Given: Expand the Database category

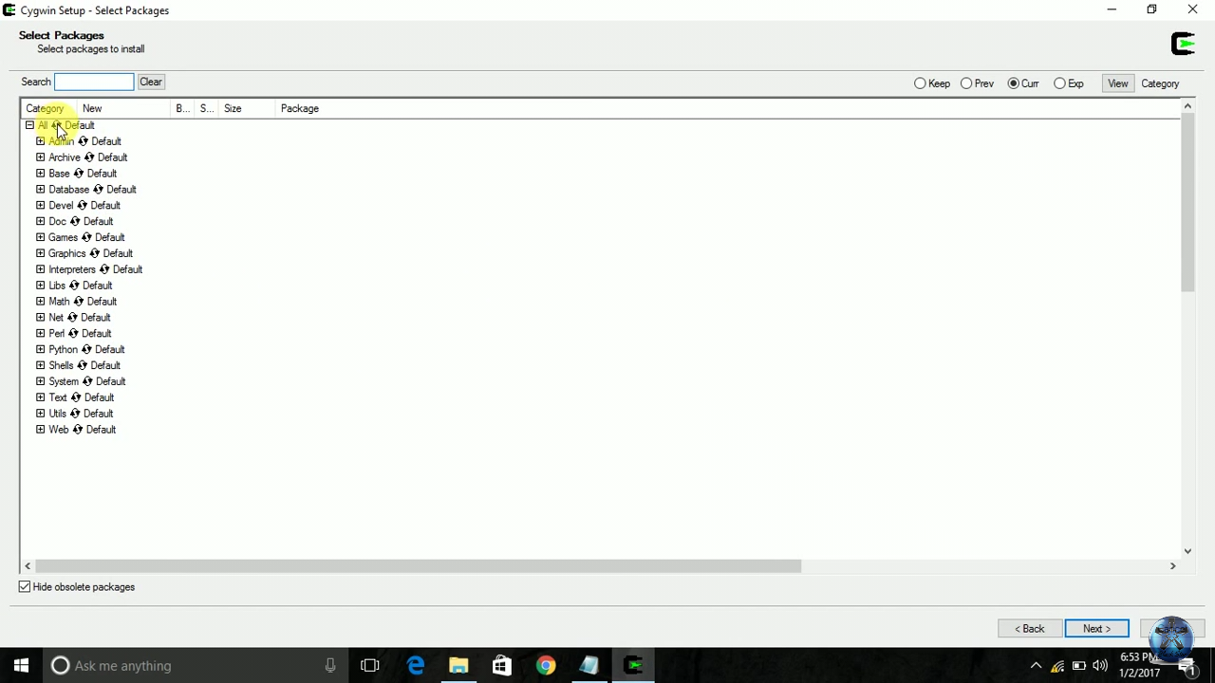Looking at the screenshot, I should (40, 190).
